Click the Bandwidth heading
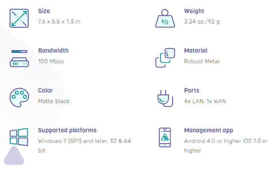This screenshot has width=273, height=170. click(x=53, y=51)
